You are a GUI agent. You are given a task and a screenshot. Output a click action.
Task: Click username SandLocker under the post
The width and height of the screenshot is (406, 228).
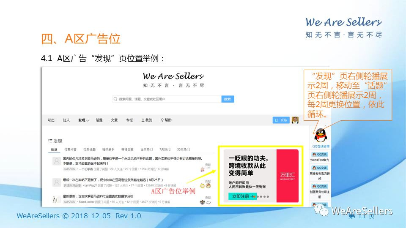coord(86,202)
